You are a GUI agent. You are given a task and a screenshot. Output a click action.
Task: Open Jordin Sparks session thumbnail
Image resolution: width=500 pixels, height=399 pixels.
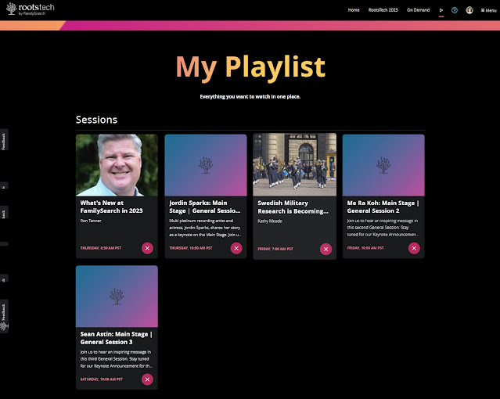pos(206,165)
